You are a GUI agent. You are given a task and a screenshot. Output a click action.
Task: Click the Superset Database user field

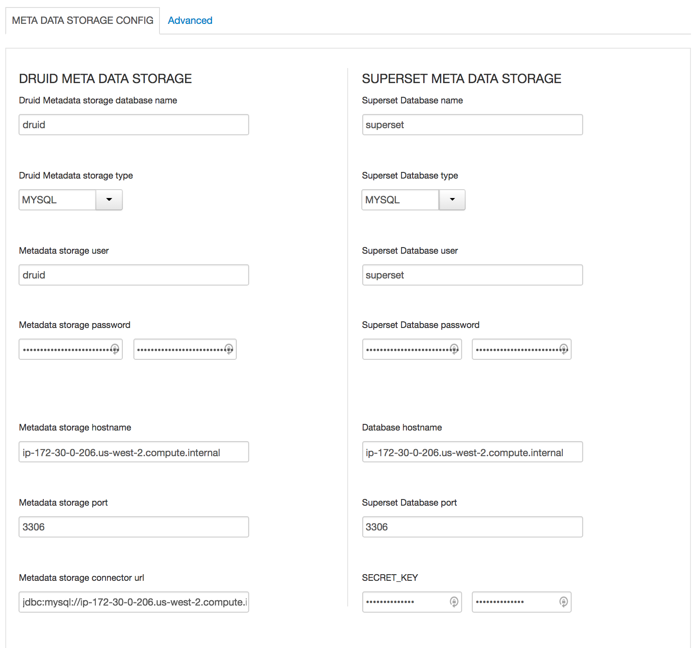[x=472, y=275]
